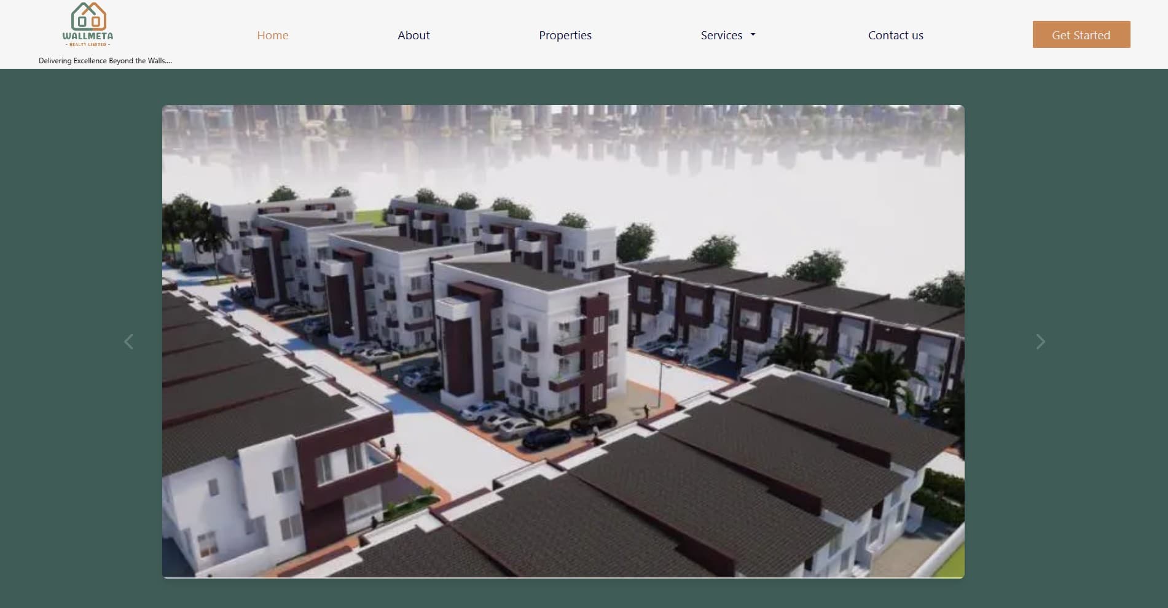Select the Home navigation link
Image resolution: width=1168 pixels, height=608 pixels.
click(x=272, y=35)
